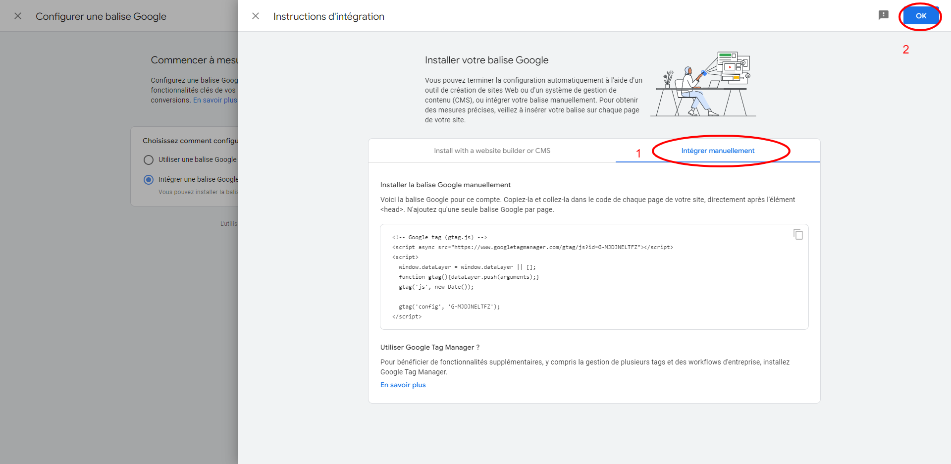
Task: Copy the Google tag code snippet
Action: click(x=798, y=234)
